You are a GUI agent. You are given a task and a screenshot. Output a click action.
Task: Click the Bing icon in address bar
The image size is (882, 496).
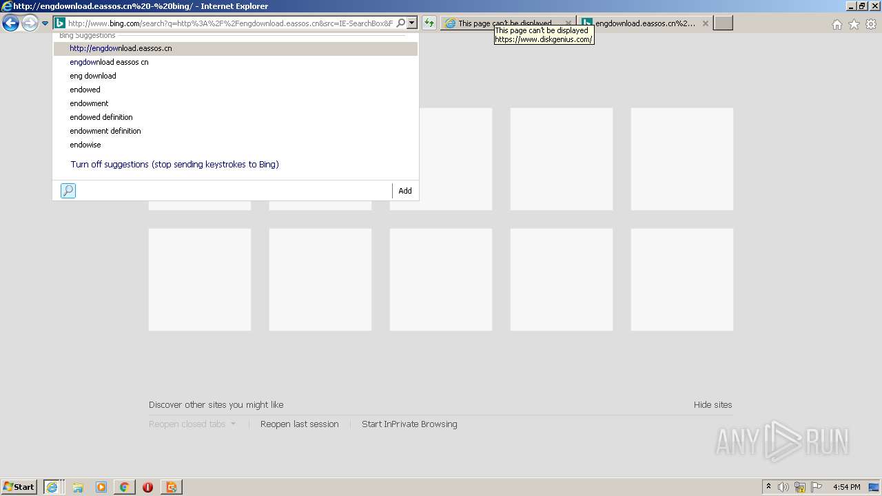[x=60, y=23]
